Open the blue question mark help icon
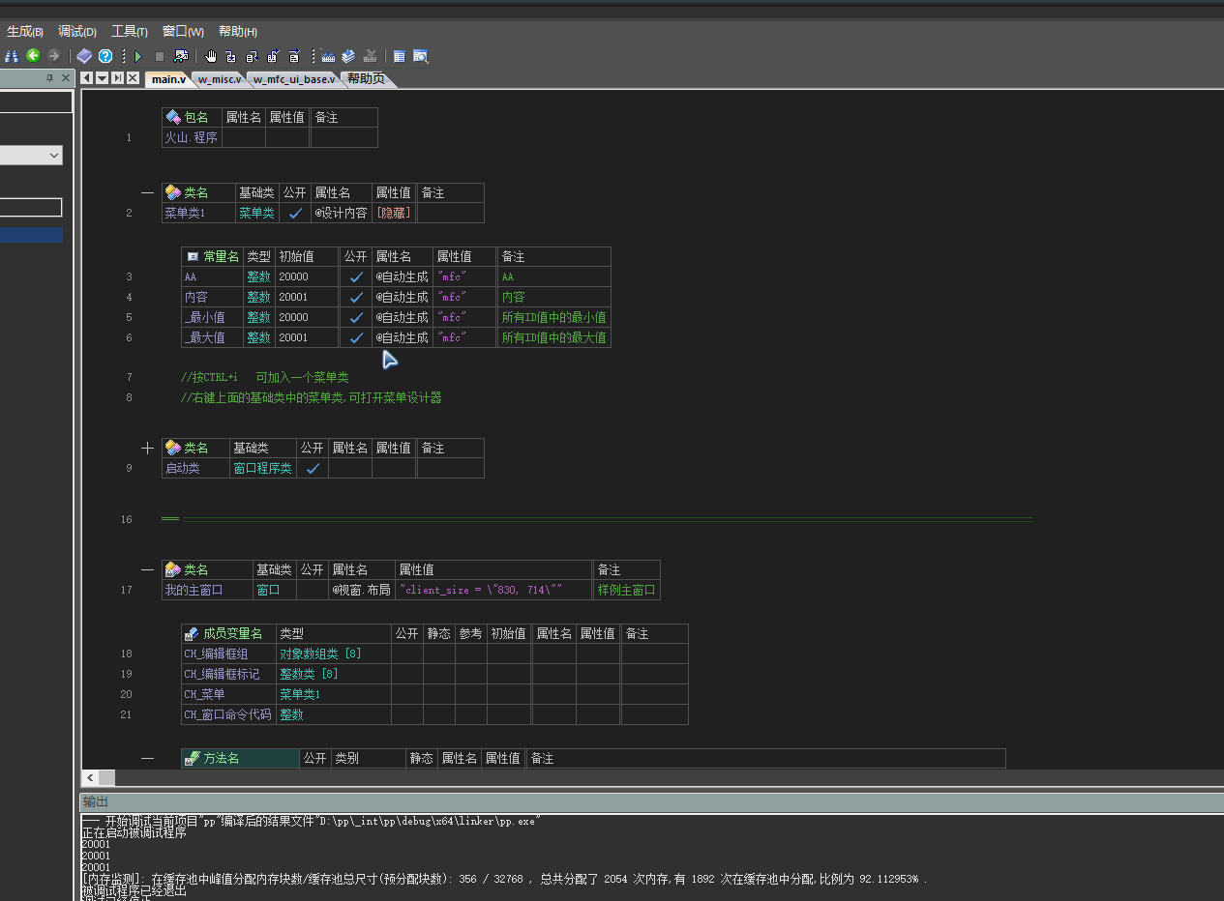 point(105,56)
